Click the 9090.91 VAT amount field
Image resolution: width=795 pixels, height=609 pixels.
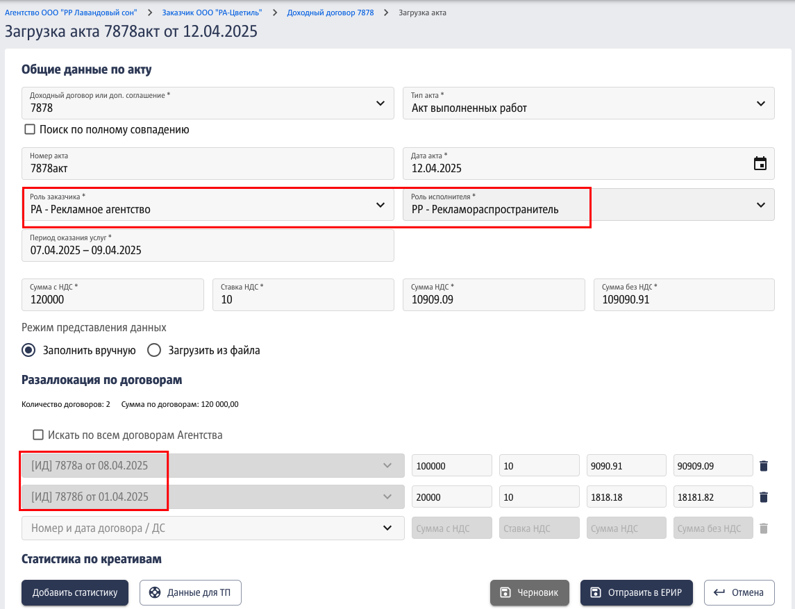pos(626,465)
